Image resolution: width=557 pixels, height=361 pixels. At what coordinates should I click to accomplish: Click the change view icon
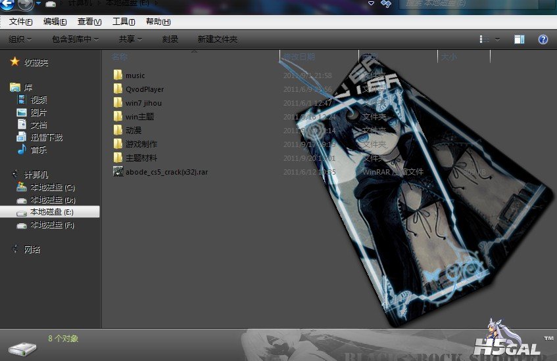[x=484, y=39]
